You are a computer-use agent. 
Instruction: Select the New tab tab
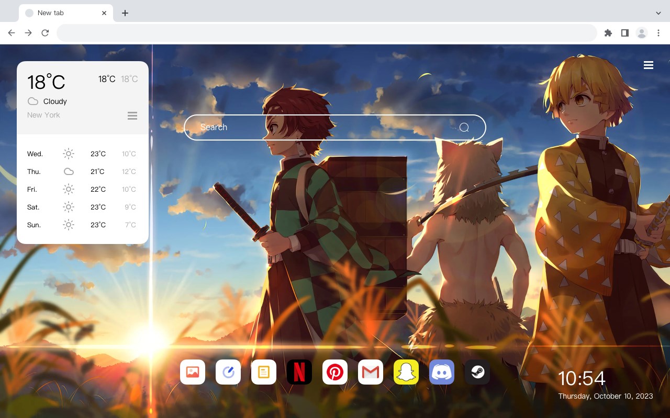(x=66, y=13)
